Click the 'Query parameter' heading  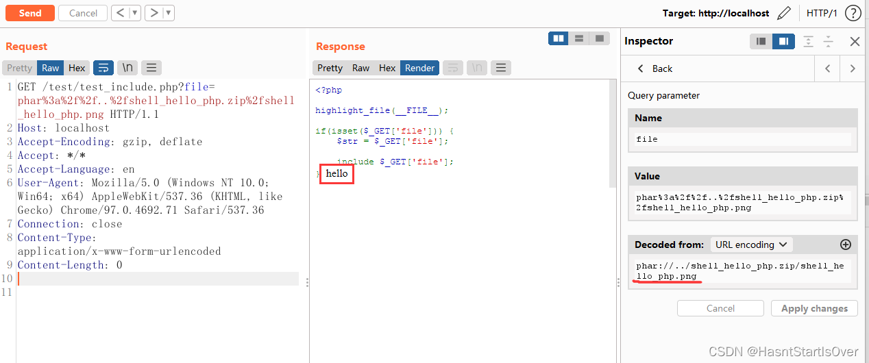point(663,95)
